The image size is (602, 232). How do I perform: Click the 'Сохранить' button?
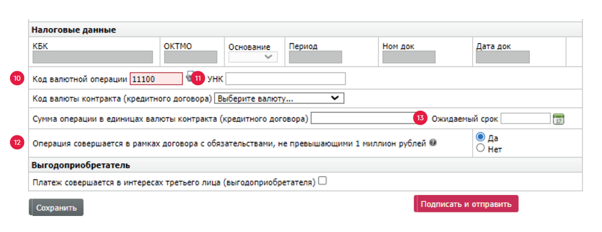pos(56,207)
